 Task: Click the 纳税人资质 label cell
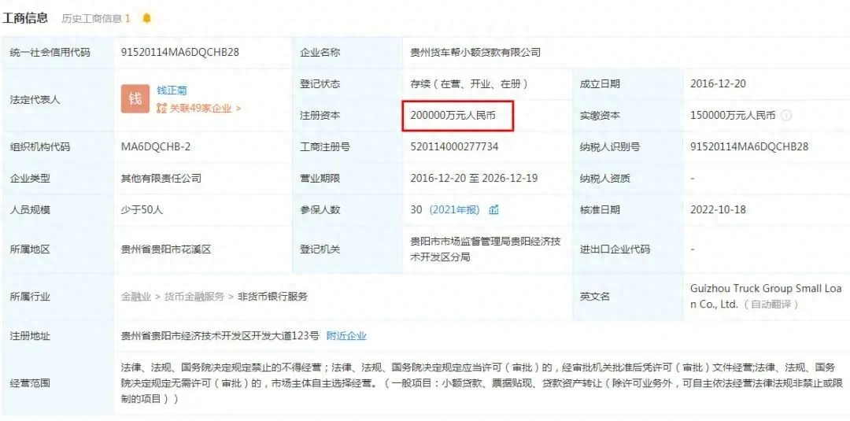point(628,179)
